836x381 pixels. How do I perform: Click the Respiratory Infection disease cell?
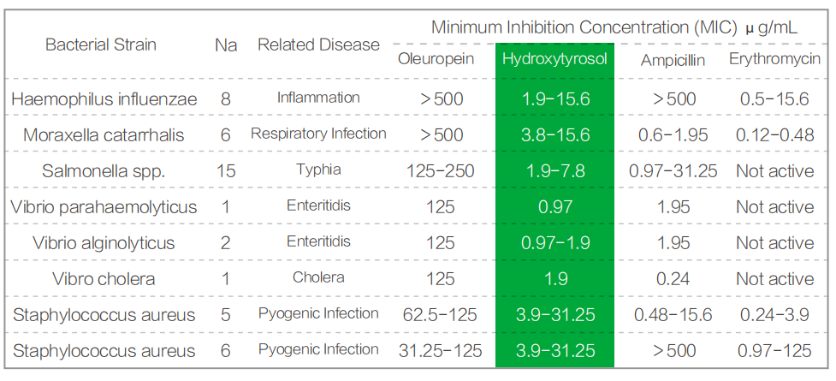pos(318,134)
